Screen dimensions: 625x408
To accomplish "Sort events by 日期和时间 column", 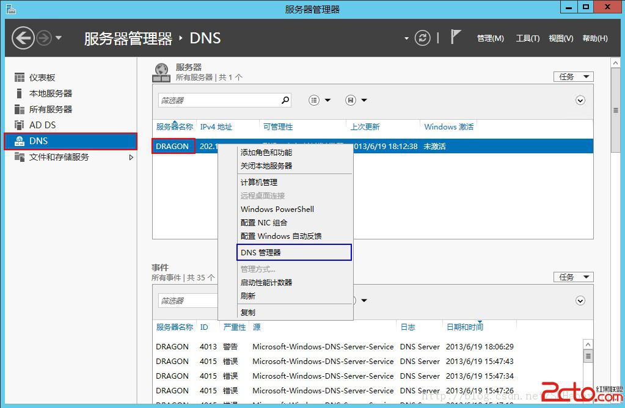I will point(464,327).
